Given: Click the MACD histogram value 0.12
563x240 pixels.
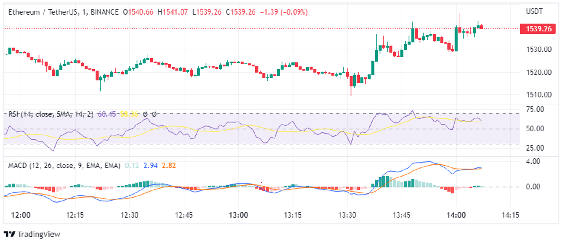Looking at the screenshot, I should click(132, 166).
